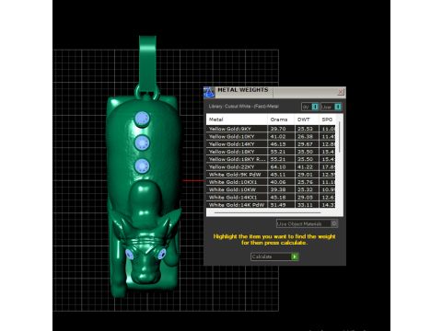Select the Yellow Gold:22KY row

[x=271, y=167]
